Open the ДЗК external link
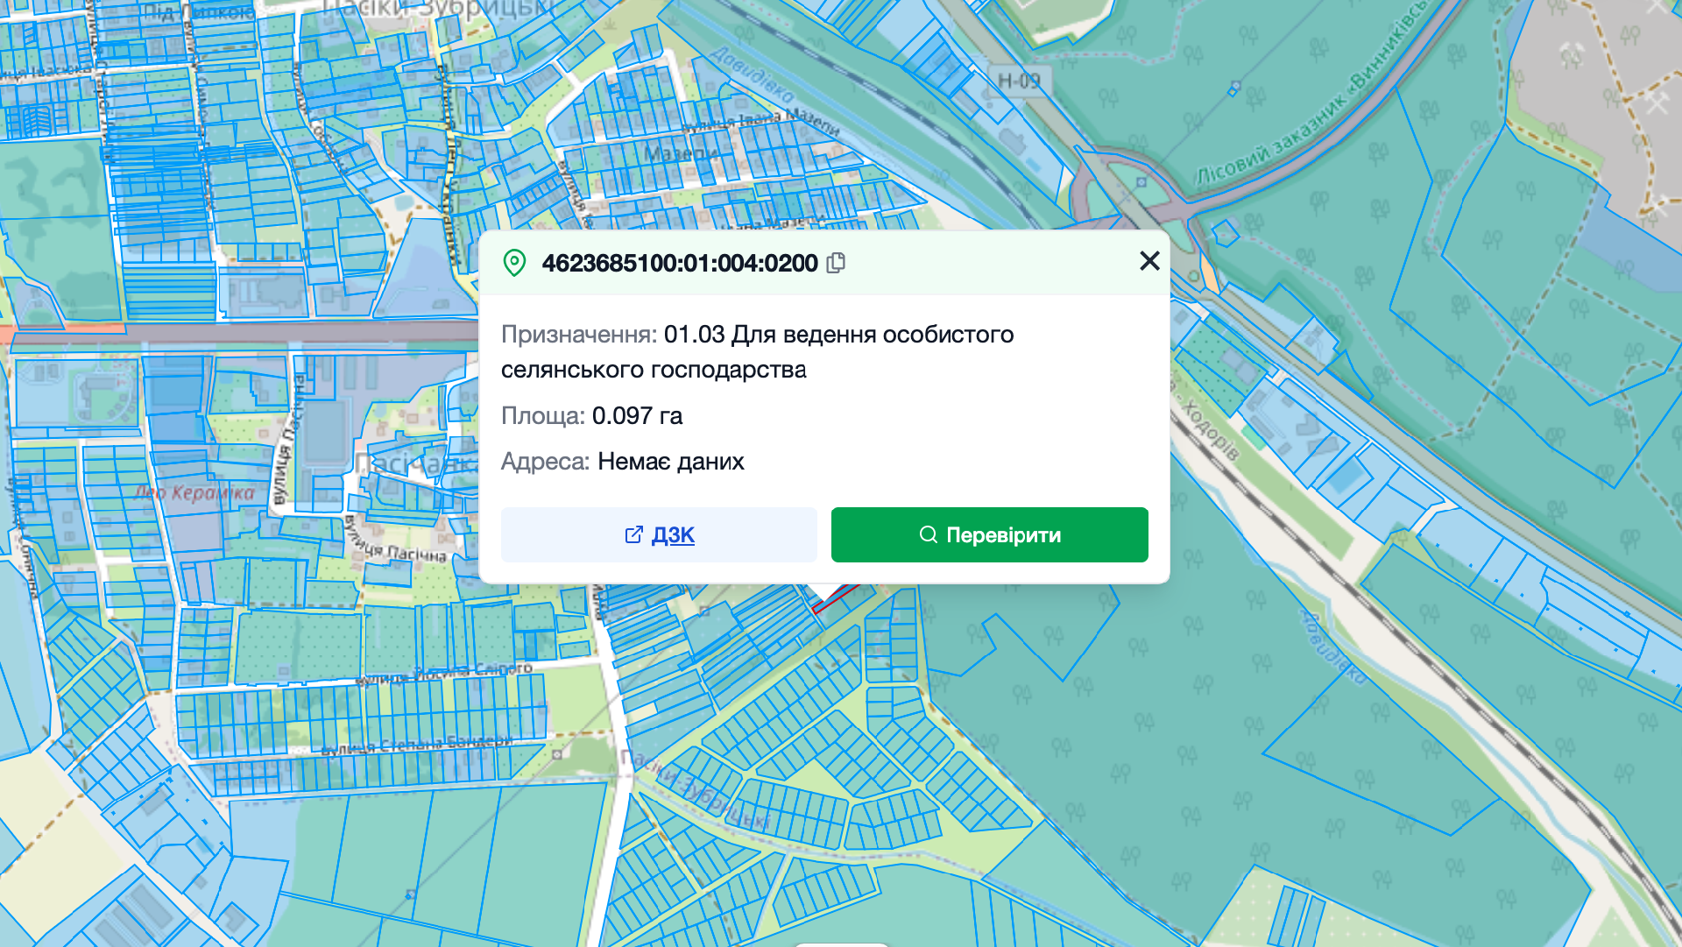The image size is (1682, 947). 672,534
